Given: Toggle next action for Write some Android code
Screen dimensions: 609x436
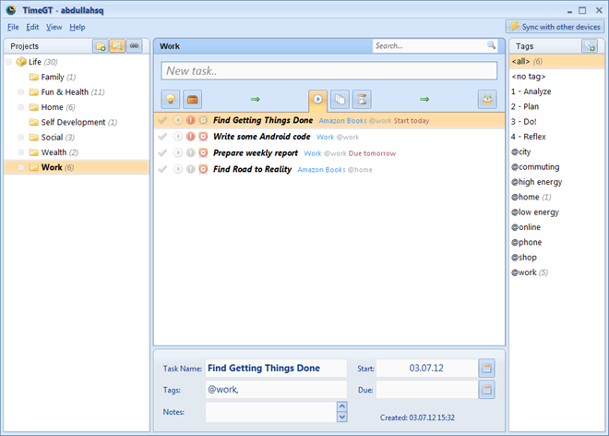Looking at the screenshot, I should pyautogui.click(x=178, y=137).
